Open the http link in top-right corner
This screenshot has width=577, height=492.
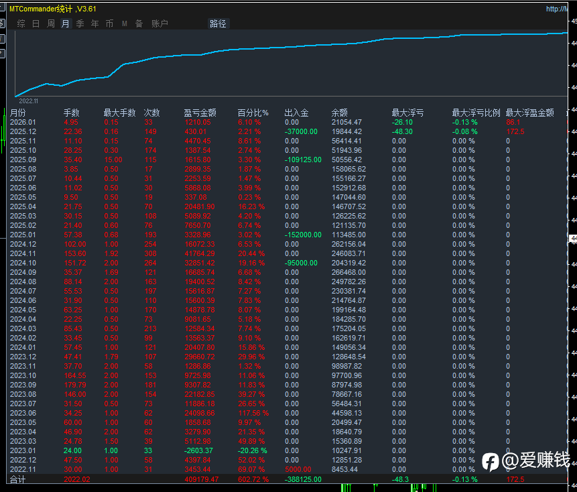coord(556,9)
